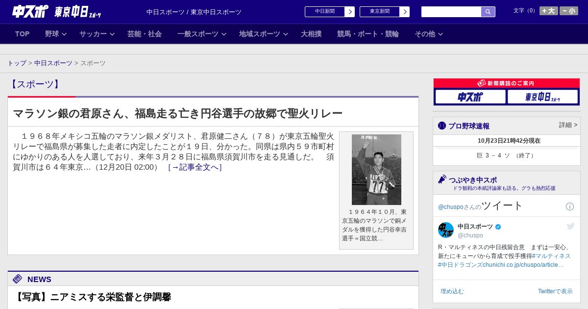Open the 中日スポーツ Twitter account name
The height and width of the screenshot is (309, 588).
(475, 227)
